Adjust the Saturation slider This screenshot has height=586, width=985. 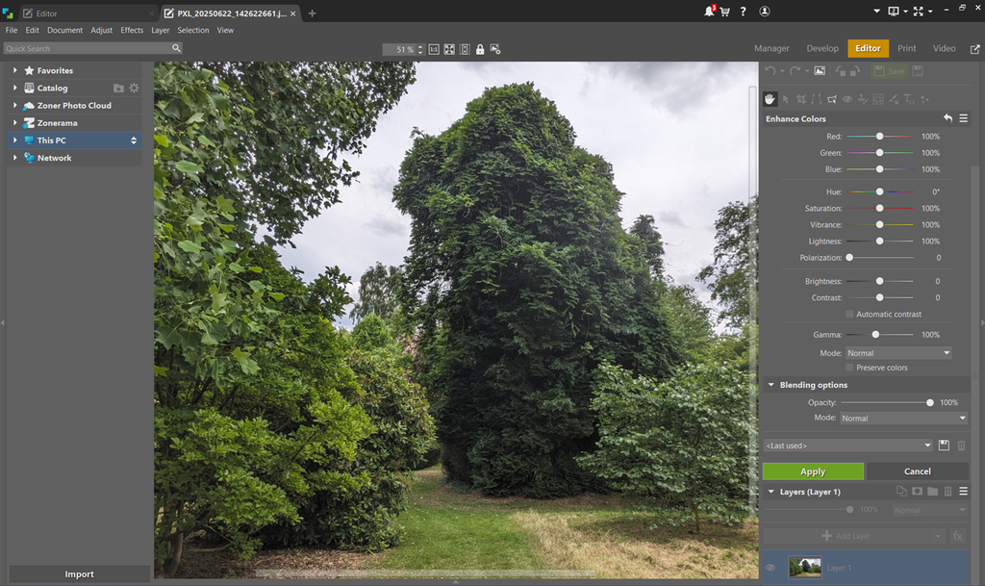(879, 208)
